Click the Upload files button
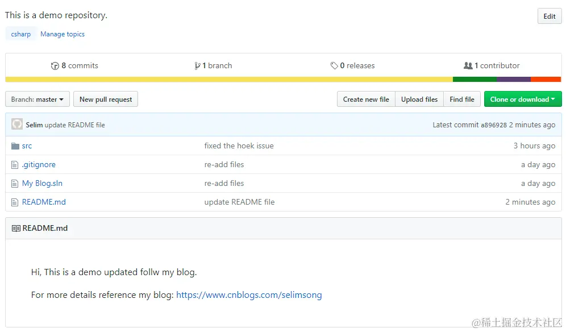The image size is (566, 332). coord(419,99)
